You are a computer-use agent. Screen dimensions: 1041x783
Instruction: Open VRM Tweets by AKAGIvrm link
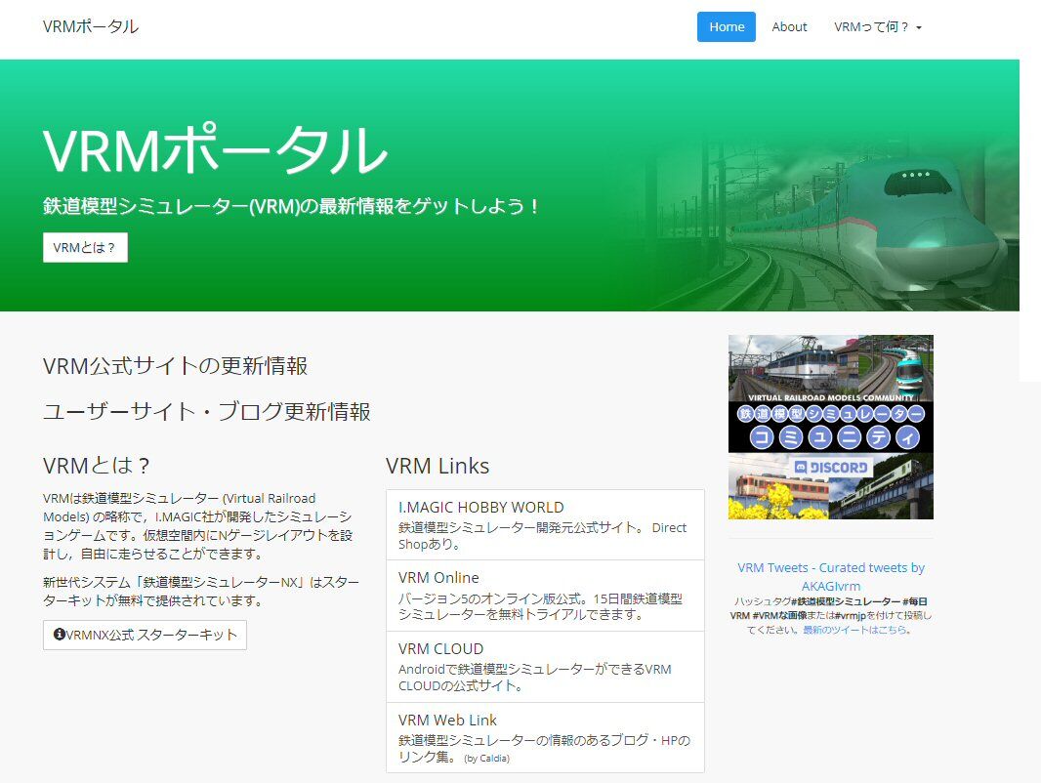830,576
